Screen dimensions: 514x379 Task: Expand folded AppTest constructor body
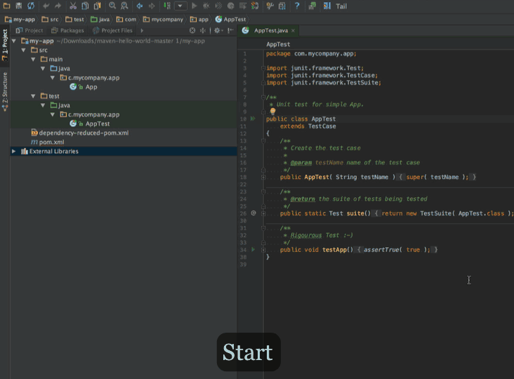coord(263,177)
